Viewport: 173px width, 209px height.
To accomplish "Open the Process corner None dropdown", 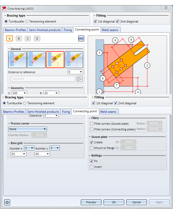I will click(28, 129).
